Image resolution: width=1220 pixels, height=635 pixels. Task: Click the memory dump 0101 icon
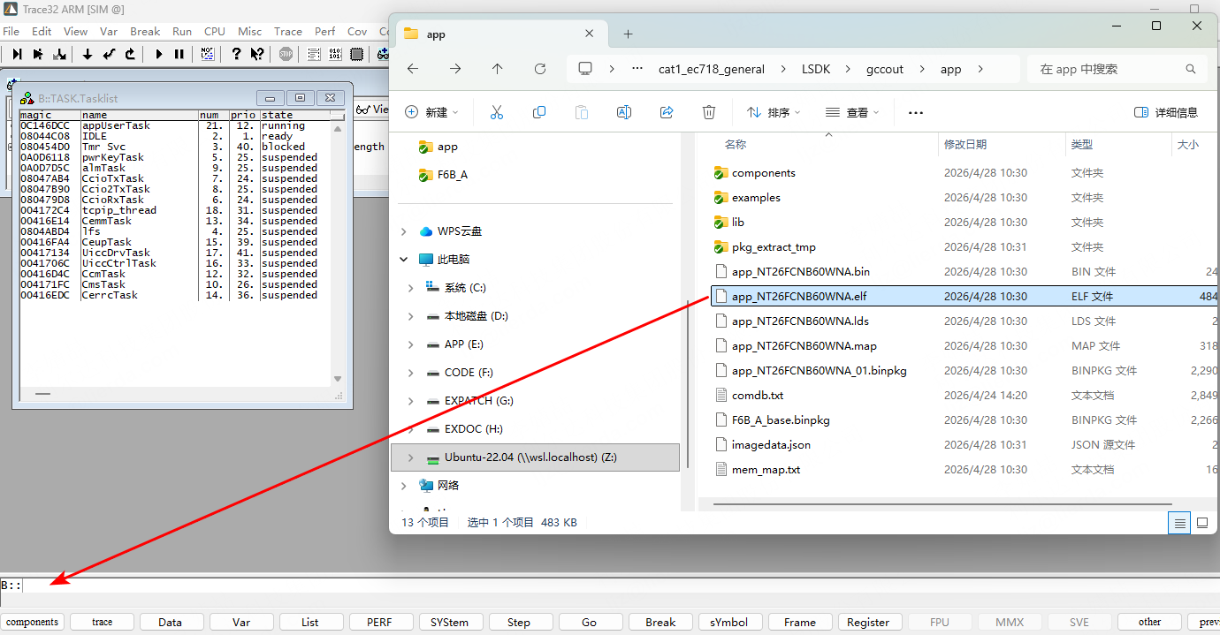point(335,54)
